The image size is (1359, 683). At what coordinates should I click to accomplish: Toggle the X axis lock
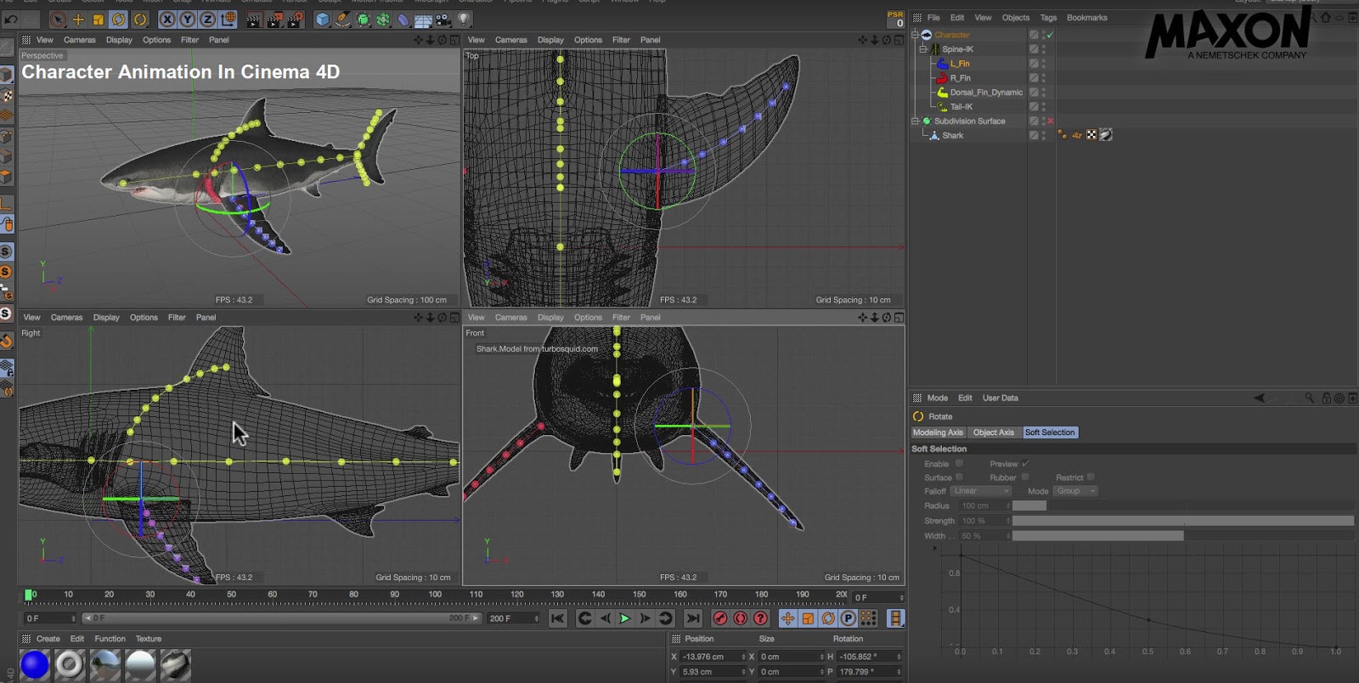[x=167, y=19]
